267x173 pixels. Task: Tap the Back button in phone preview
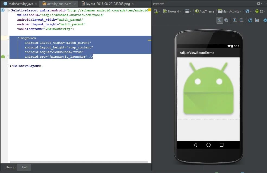click(195, 145)
